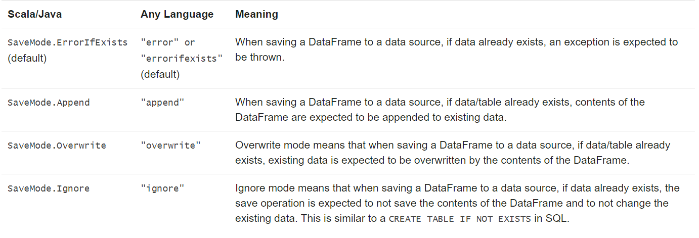
Task: Click "(default)" under "errorifexists"
Action: coord(160,75)
